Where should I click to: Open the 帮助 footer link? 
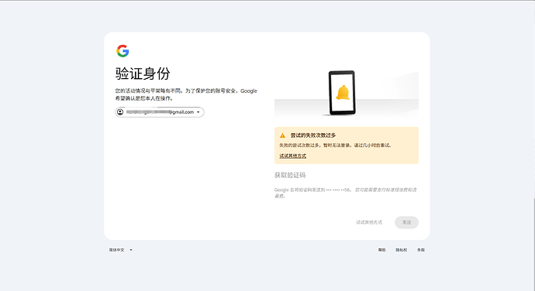[381, 250]
